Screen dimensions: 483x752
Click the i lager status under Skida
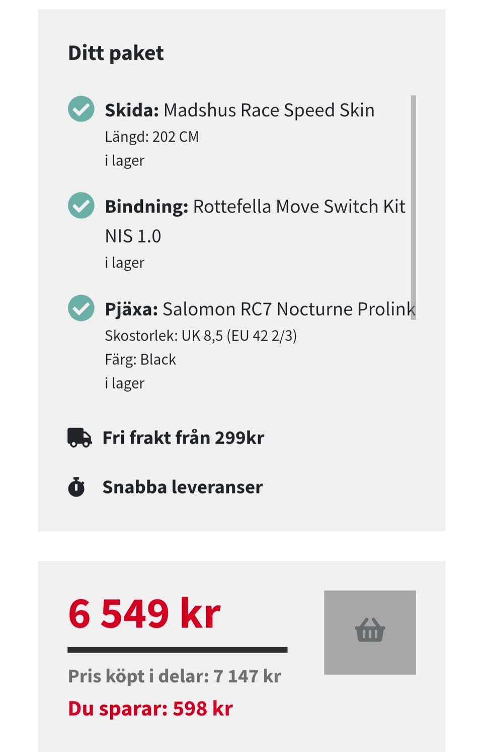(x=124, y=160)
